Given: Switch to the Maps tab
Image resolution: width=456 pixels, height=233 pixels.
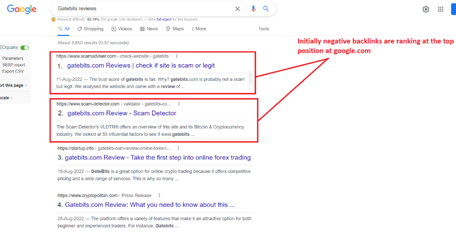Looking at the screenshot, I should [x=175, y=29].
